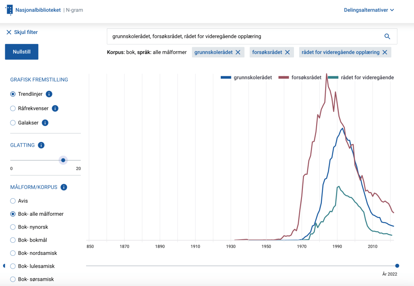Open info icon next to Trendlinjer

[x=49, y=94]
